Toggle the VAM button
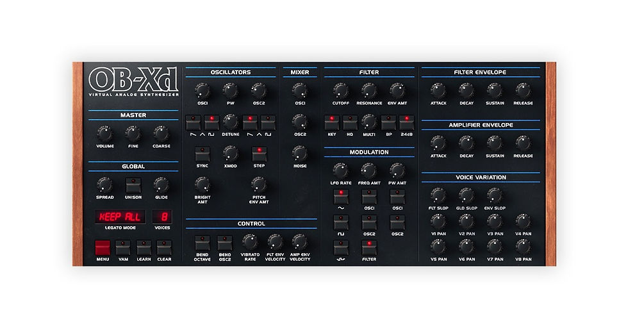 123,248
